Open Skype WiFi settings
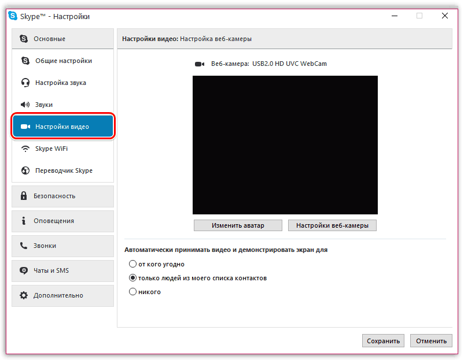This screenshot has height=360, width=464. (x=62, y=149)
